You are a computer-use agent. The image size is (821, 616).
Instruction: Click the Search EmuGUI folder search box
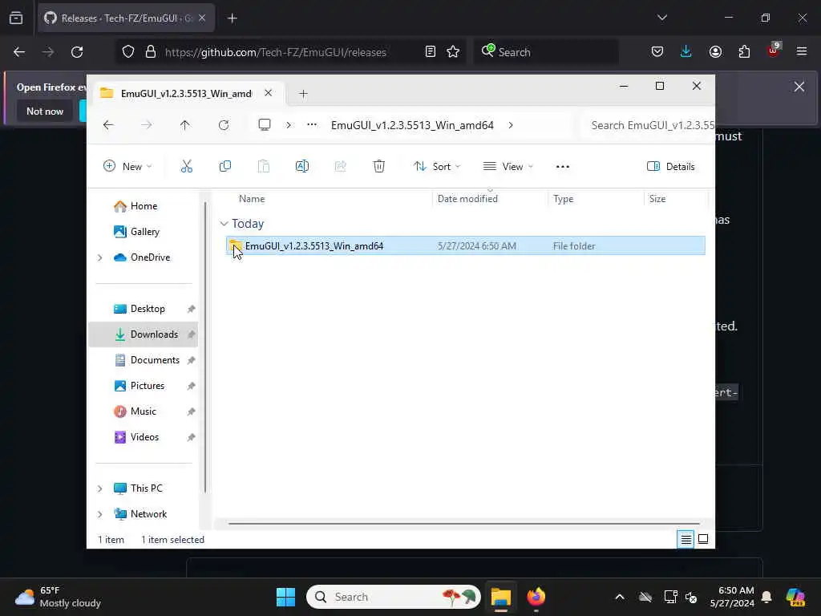click(649, 125)
